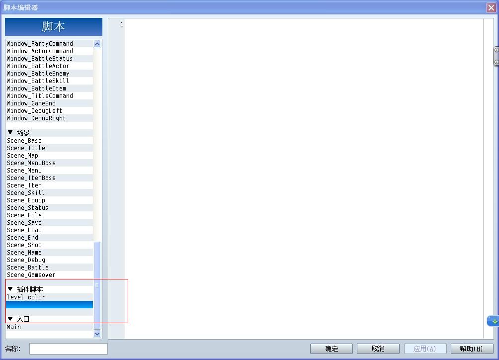Select the Scene_ItemBase script

pyautogui.click(x=49, y=178)
